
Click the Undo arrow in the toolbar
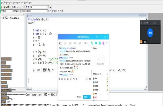17,7
